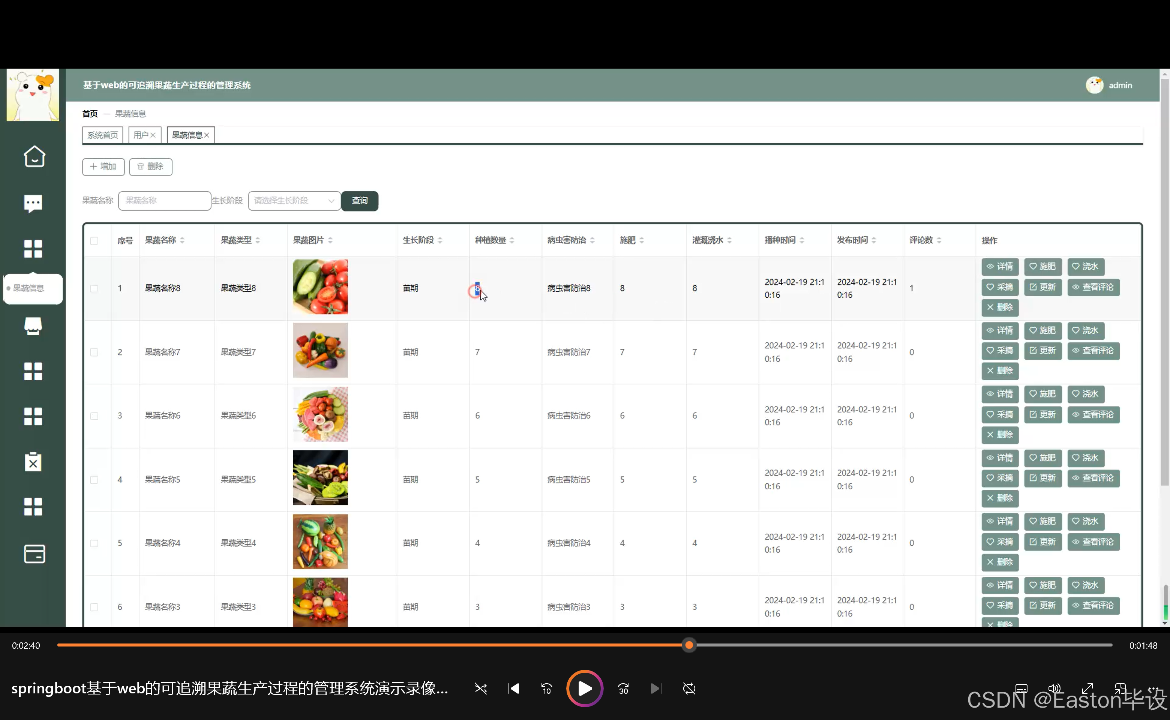The height and width of the screenshot is (720, 1170).
Task: Open the clipboard X sidebar icon
Action: (x=33, y=462)
